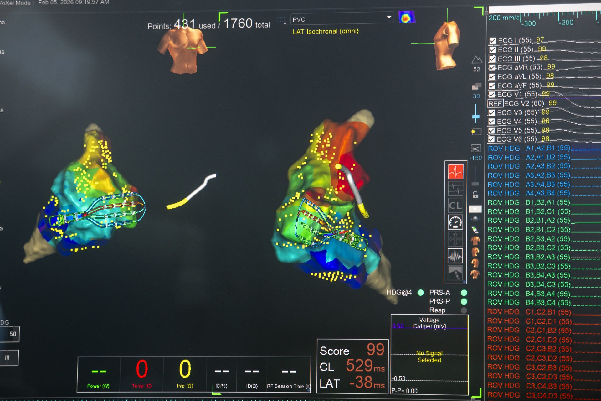Select ROV HDG A1,A2,B1 channel row
The height and width of the screenshot is (401, 601).
[x=529, y=148]
